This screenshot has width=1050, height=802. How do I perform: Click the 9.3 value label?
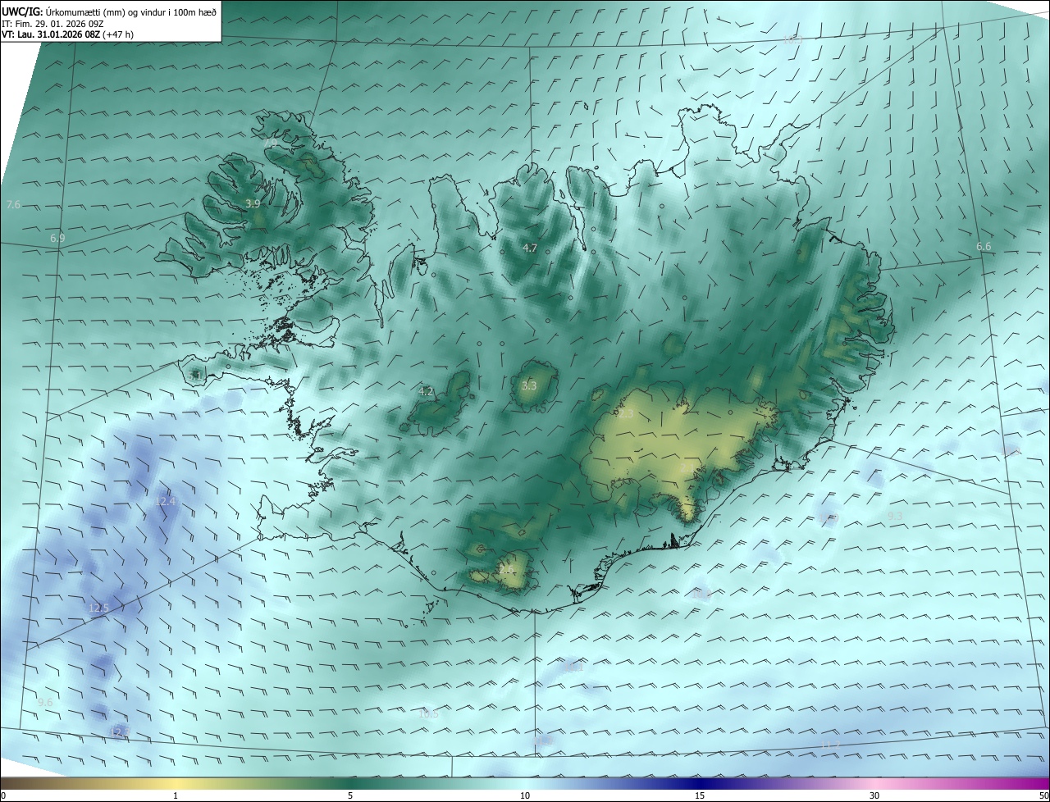pos(895,516)
